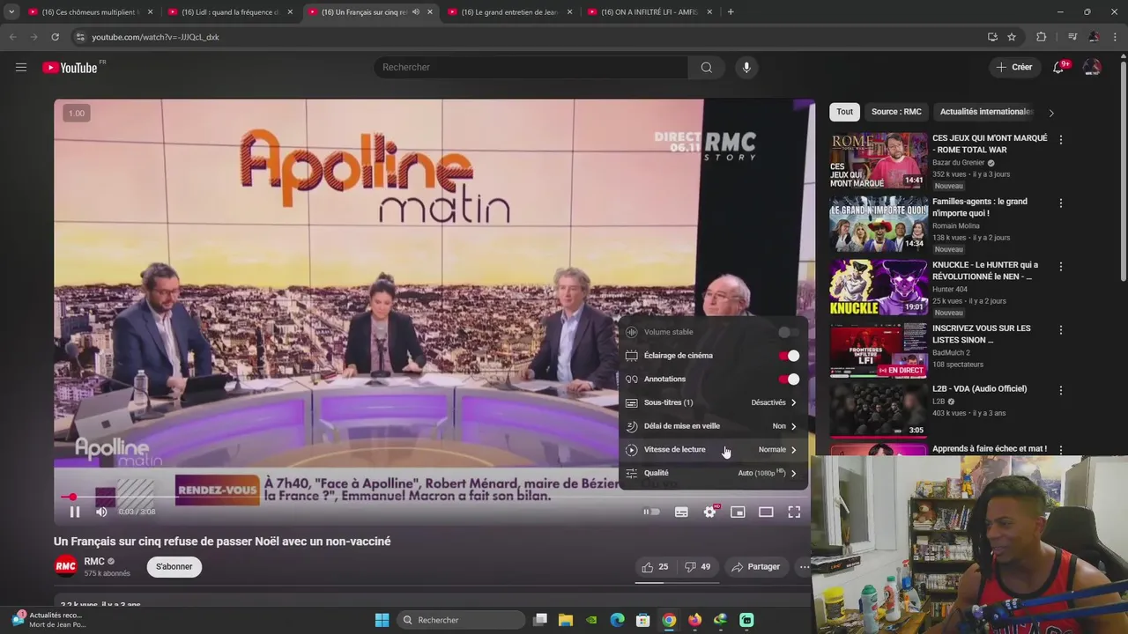Launch Microsoft Edge from the taskbar

point(618,620)
